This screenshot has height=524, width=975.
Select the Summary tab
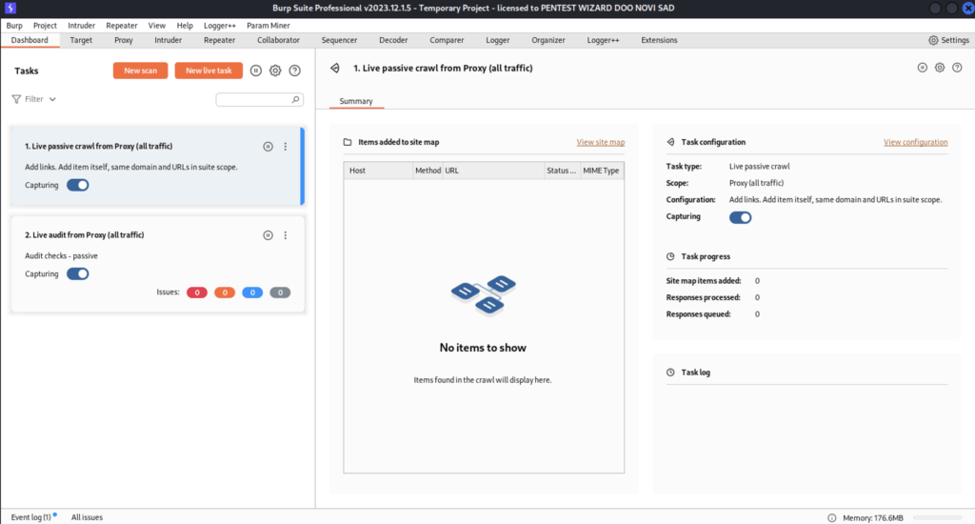point(356,101)
